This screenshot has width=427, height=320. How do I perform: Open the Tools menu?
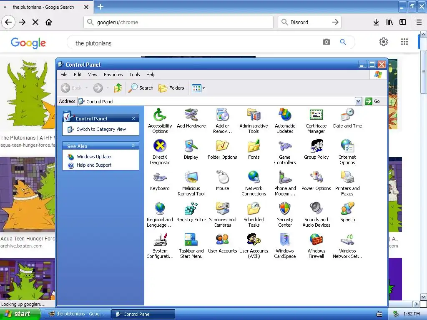click(x=135, y=75)
